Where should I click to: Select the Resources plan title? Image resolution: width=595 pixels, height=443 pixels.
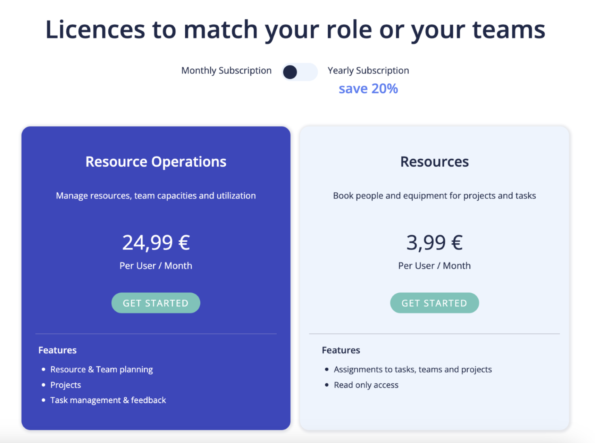pyautogui.click(x=434, y=162)
